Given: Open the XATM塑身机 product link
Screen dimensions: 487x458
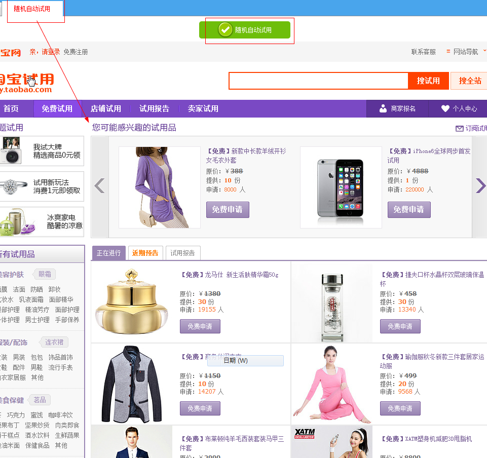Looking at the screenshot, I should coord(426,439).
